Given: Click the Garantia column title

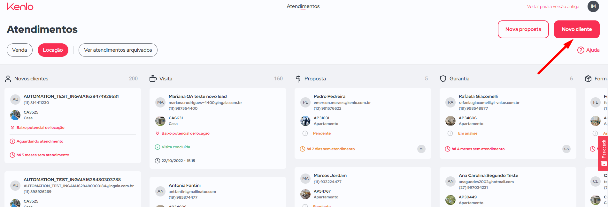Looking at the screenshot, I should pos(459,79).
